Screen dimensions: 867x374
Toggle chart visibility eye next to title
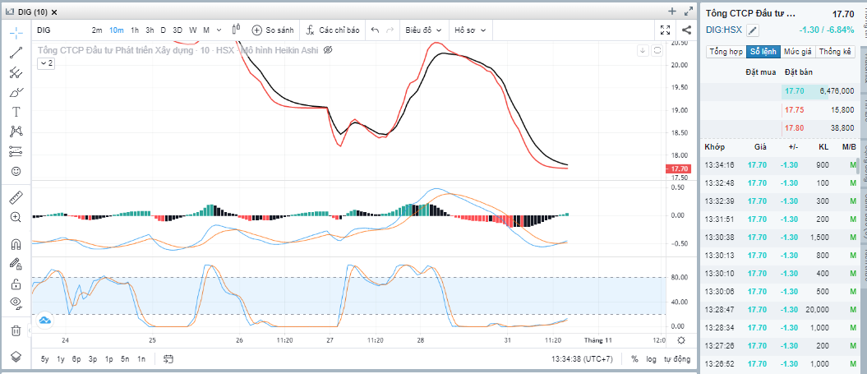(328, 50)
